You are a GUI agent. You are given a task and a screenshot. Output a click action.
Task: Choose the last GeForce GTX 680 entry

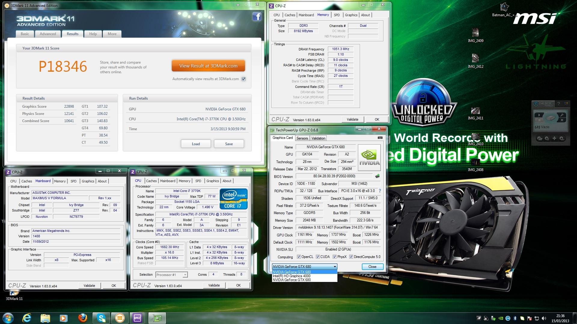pyautogui.click(x=304, y=280)
